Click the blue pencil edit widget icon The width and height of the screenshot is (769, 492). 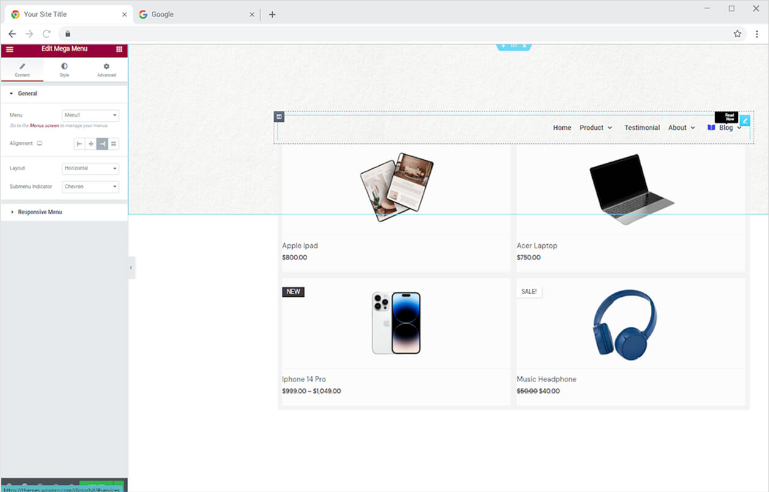pos(745,121)
